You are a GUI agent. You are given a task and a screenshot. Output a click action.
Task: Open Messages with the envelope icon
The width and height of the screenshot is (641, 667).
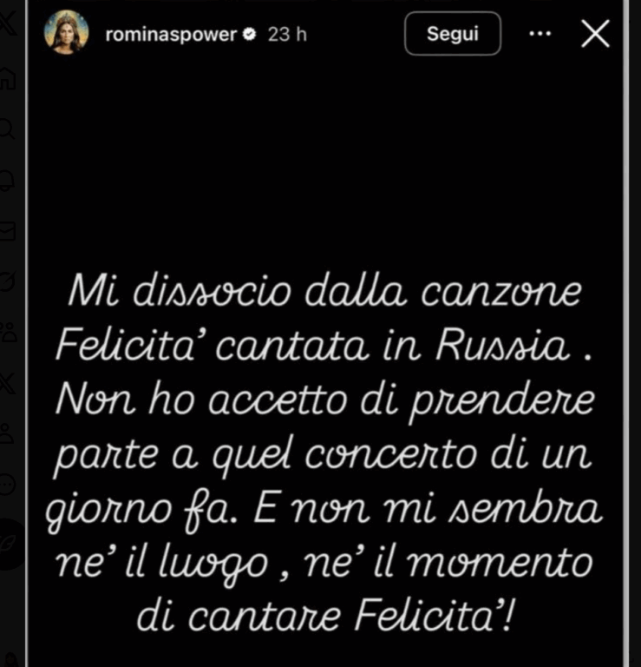(x=7, y=231)
